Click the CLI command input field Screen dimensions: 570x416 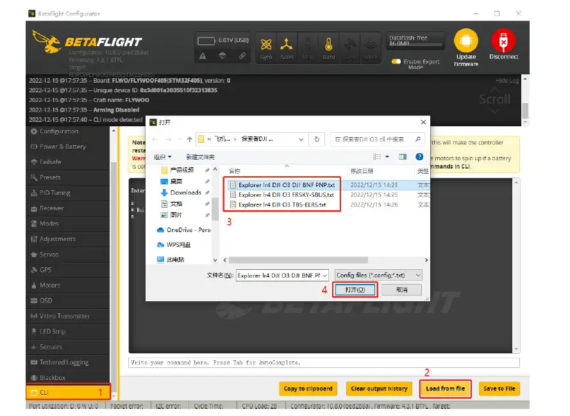[x=324, y=363]
